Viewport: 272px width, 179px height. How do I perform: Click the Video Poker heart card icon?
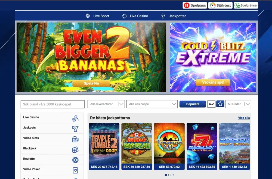coord(75,170)
